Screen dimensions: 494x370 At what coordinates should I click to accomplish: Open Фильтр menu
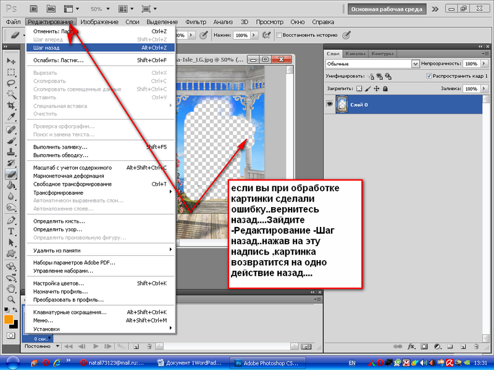196,22
